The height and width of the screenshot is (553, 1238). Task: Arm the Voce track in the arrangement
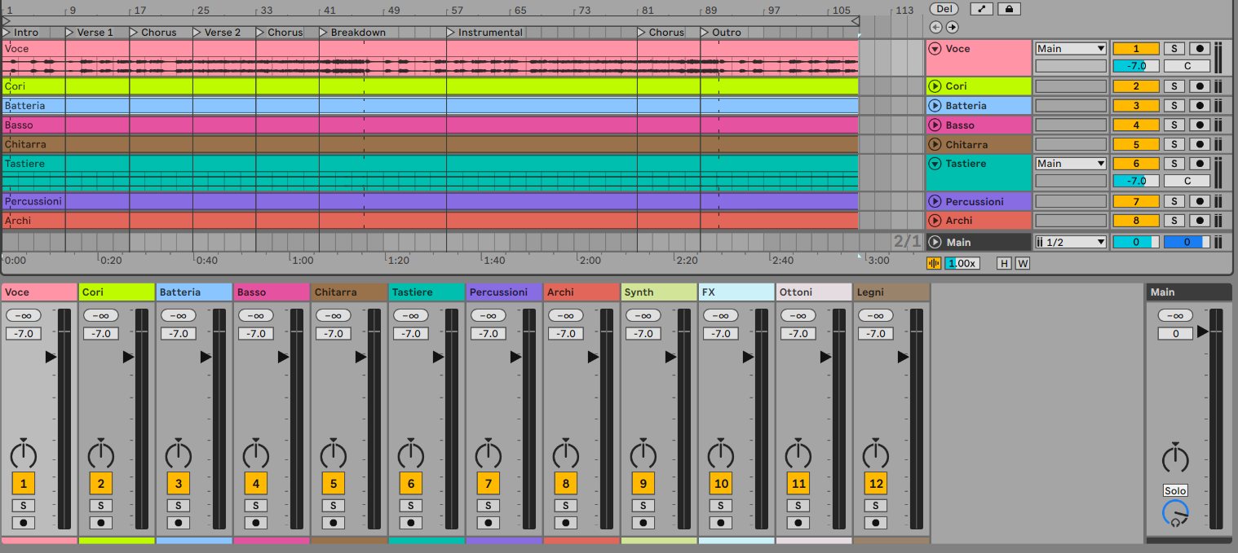pyautogui.click(x=1198, y=49)
